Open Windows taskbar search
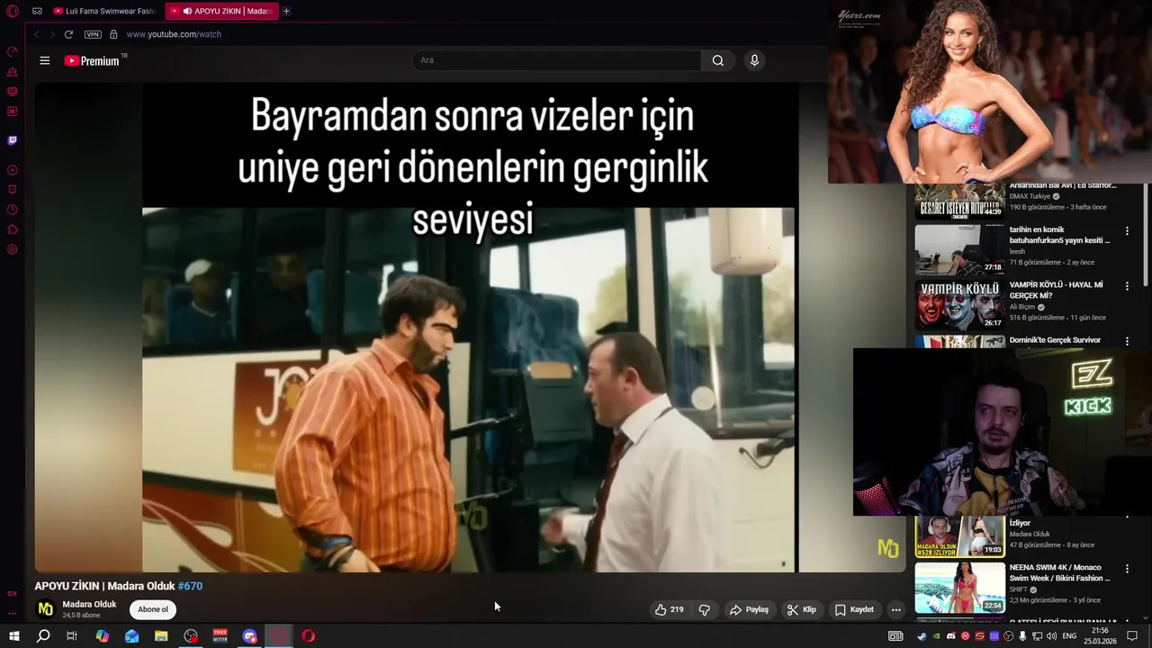Screen dimensions: 1152x648 tap(42, 636)
